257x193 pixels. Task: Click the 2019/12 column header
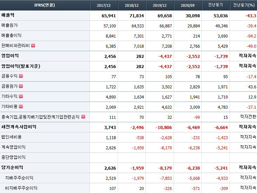[x=160, y=5]
